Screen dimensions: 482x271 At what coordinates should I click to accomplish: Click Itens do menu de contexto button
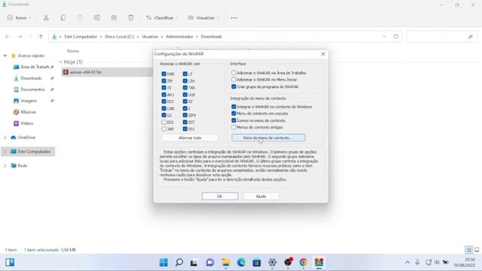point(268,138)
